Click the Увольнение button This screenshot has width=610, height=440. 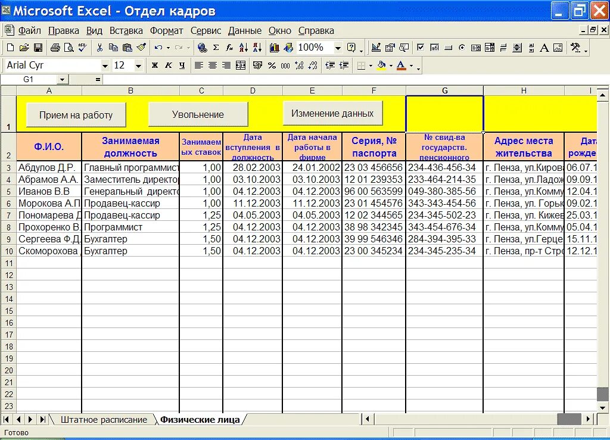click(x=198, y=114)
